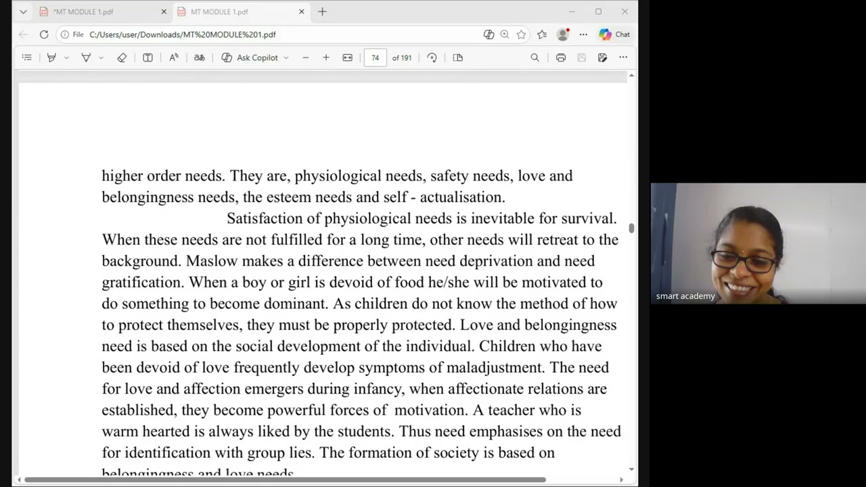Open browser Settings and more menu
Screen dimensions: 866x487
pos(583,34)
